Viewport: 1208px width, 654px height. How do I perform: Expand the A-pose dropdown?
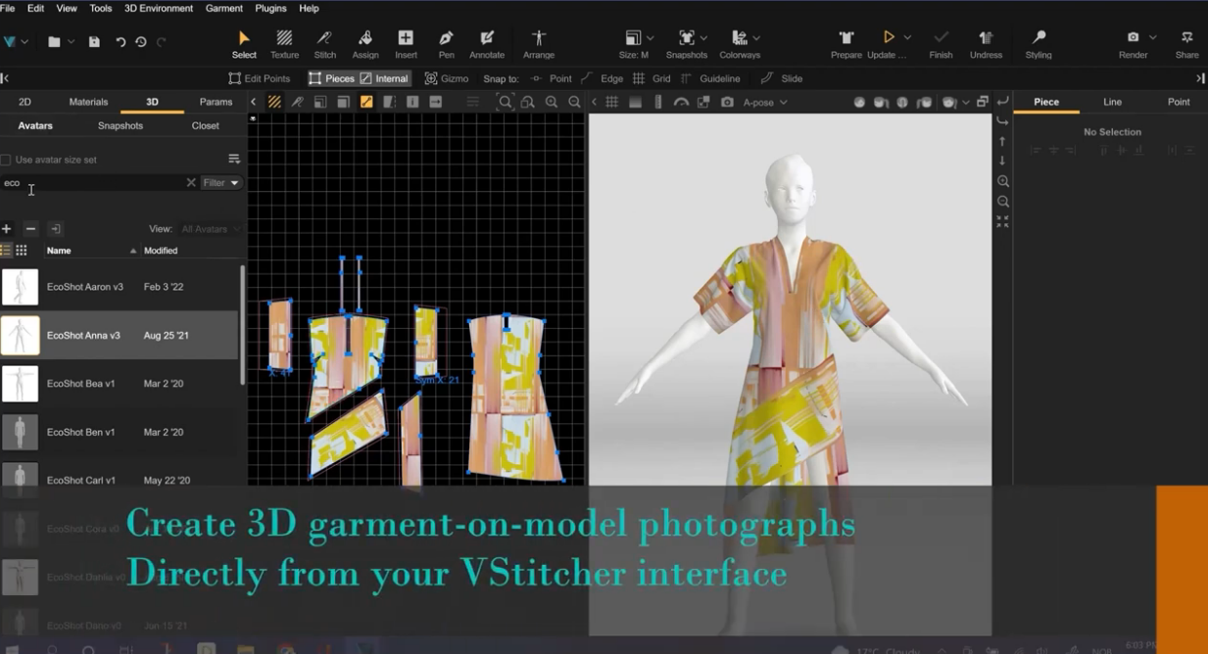[764, 102]
